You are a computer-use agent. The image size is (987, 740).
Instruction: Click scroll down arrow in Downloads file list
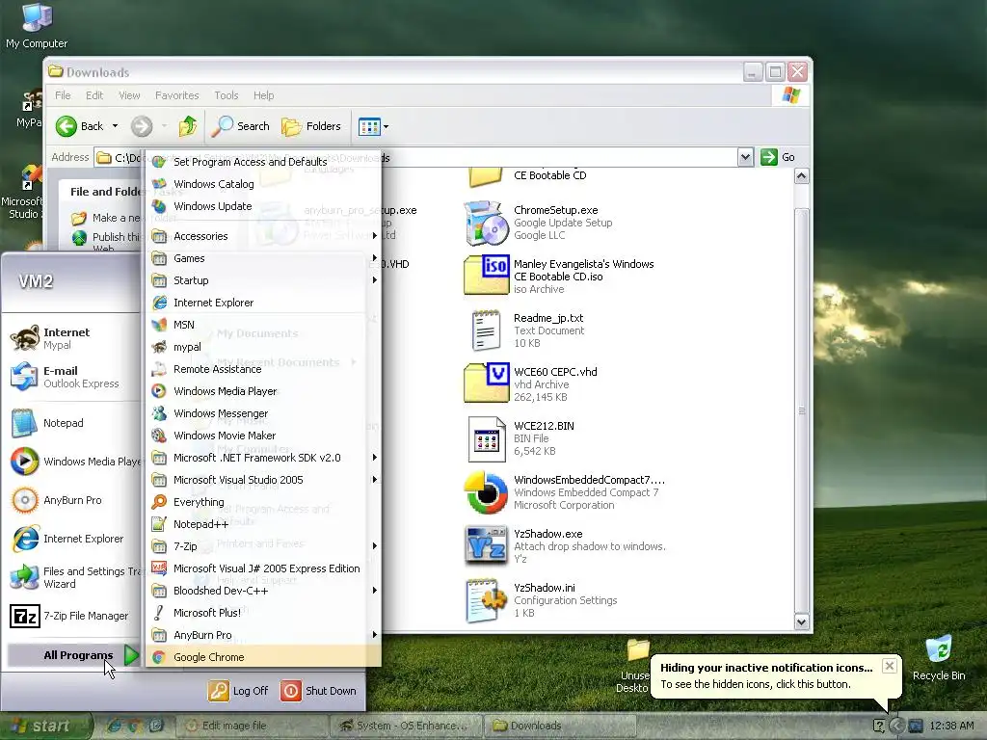point(801,622)
